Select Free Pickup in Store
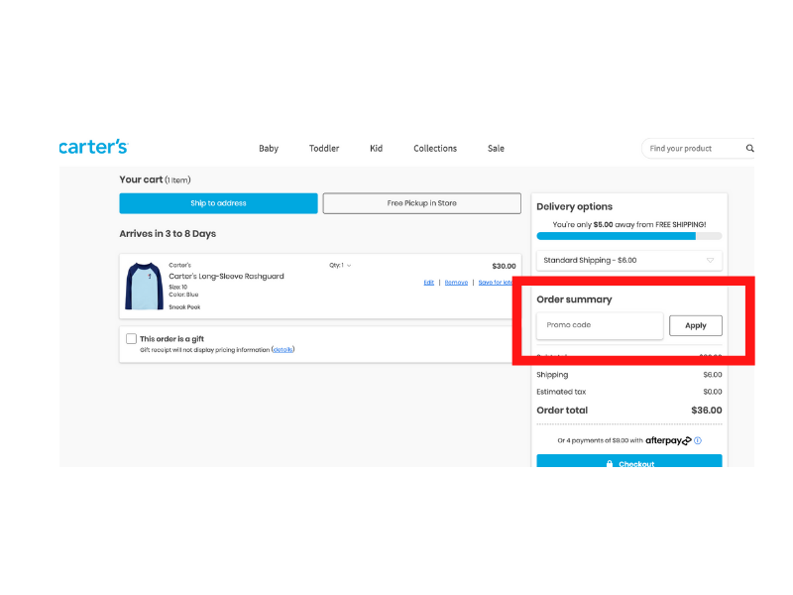 click(x=422, y=203)
